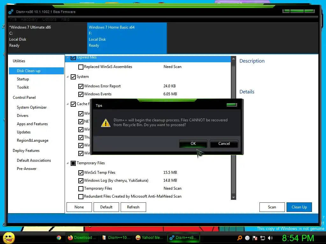Open Pre-Answer section
The image size is (326, 244).
click(27, 169)
